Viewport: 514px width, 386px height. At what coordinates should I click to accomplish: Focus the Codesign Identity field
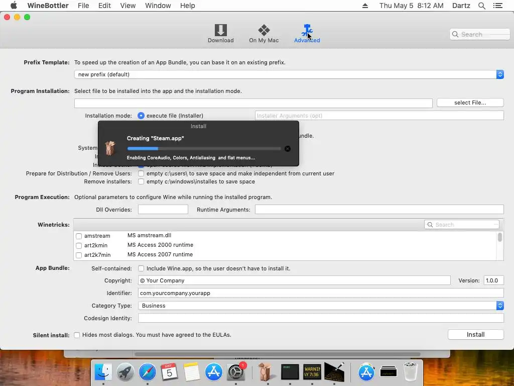pos(321,318)
